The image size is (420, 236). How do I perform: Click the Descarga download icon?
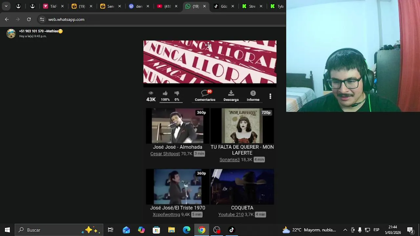click(231, 93)
